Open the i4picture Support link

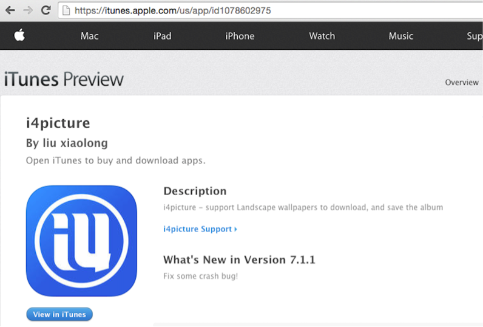200,229
